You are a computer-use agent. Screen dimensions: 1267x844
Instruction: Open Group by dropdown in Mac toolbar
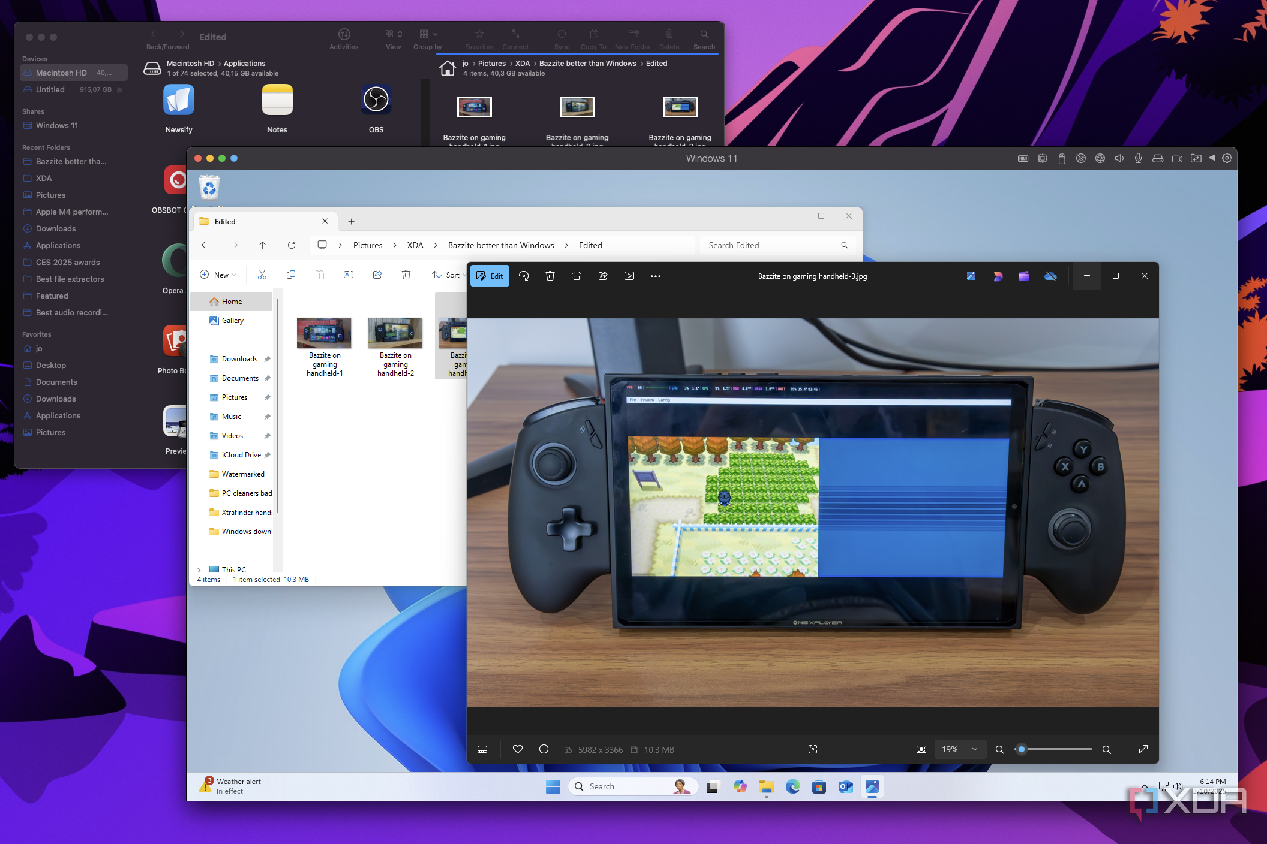[x=428, y=38]
